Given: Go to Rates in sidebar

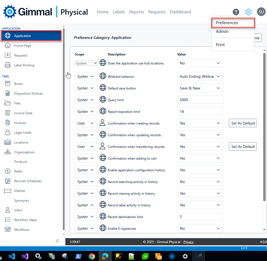Looking at the screenshot, I should pos(18,171).
